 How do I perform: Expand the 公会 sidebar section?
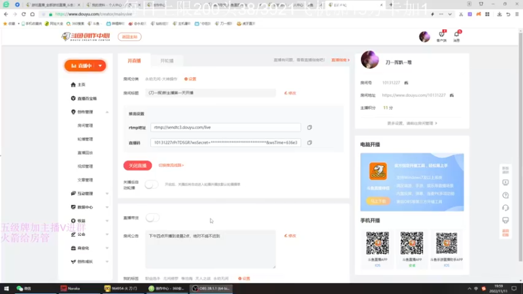click(107, 235)
